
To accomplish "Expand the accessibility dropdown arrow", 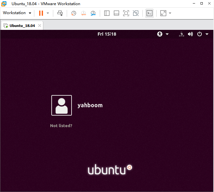I will pyautogui.click(x=167, y=34).
